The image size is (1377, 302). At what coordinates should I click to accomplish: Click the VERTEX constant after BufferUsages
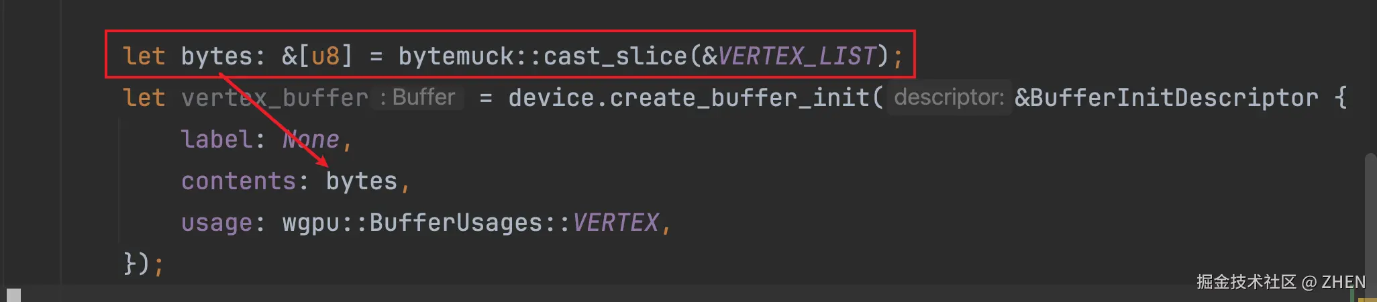click(x=615, y=223)
